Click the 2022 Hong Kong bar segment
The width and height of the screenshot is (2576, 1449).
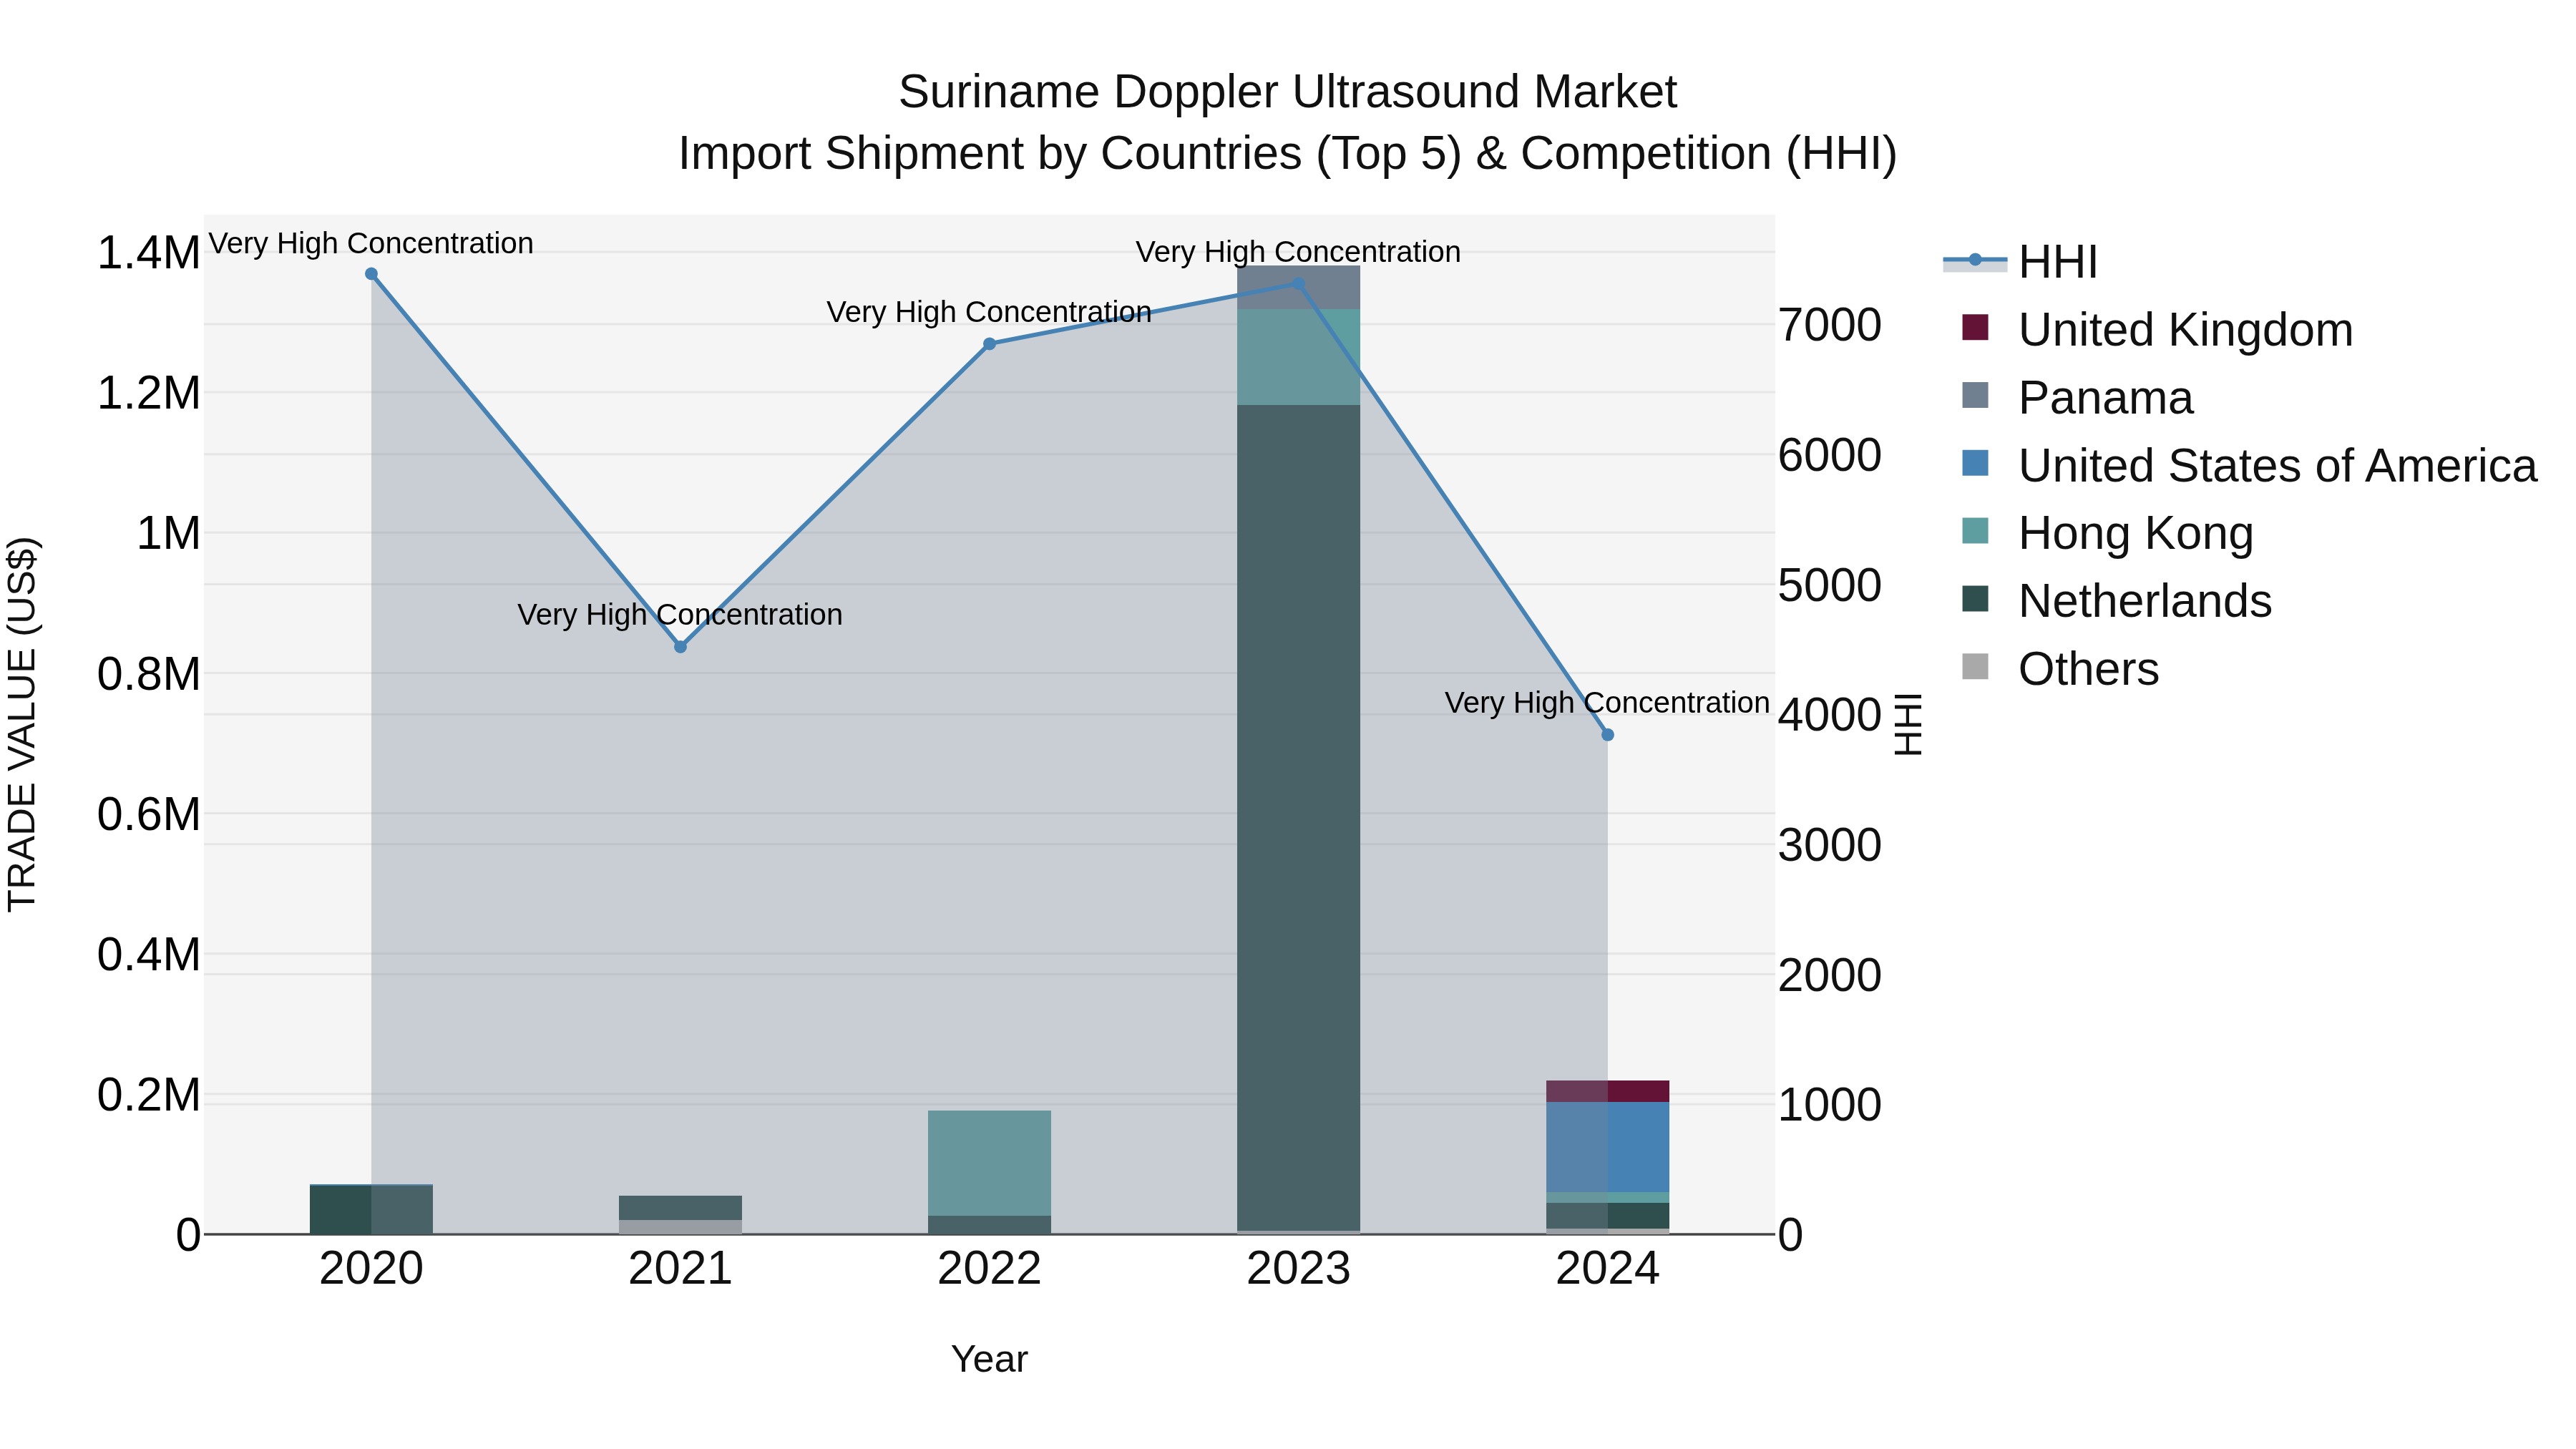(989, 1163)
